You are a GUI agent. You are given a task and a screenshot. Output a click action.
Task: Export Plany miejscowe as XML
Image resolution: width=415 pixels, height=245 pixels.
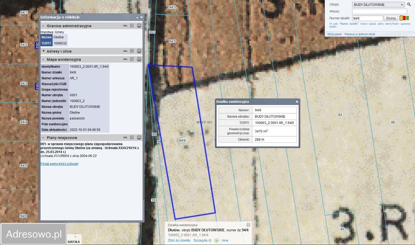click(x=125, y=138)
